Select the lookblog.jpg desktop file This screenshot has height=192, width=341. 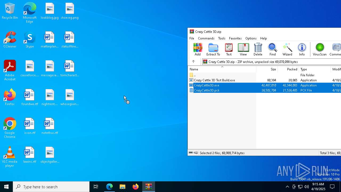(x=50, y=11)
